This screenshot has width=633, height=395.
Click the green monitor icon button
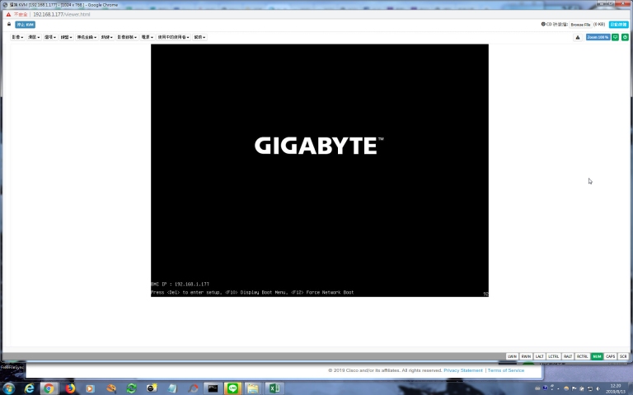[x=615, y=37]
